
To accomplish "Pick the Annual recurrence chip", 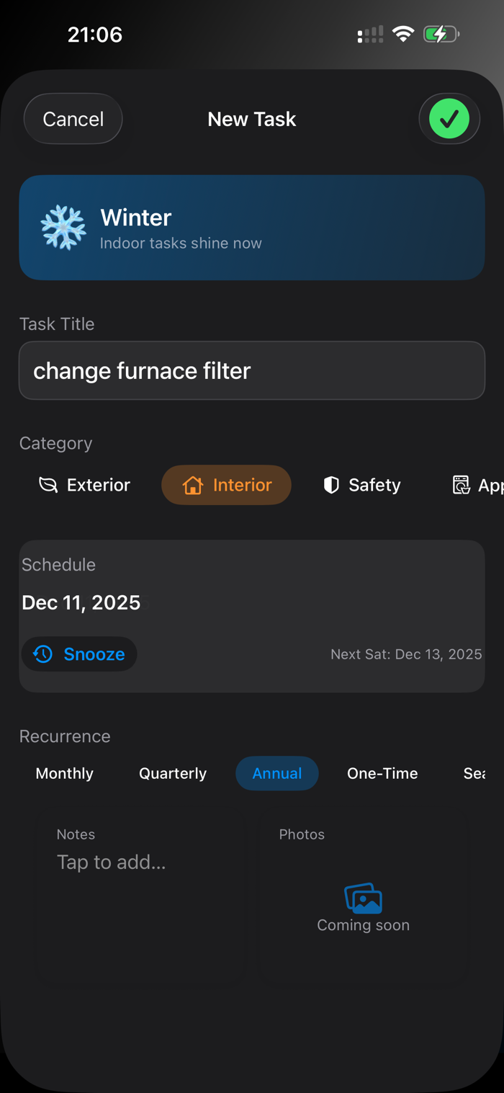I will point(277,773).
